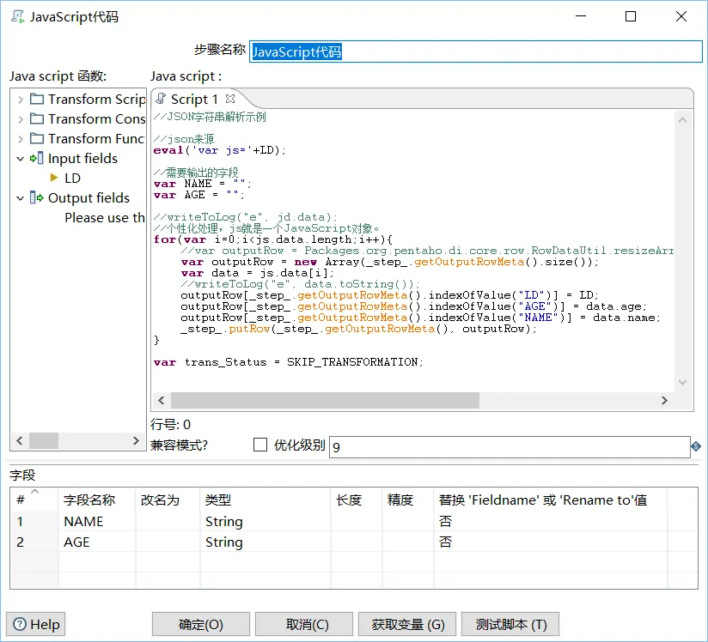This screenshot has width=708, height=642.
Task: Select the LD input field arrow icon
Action: click(54, 178)
